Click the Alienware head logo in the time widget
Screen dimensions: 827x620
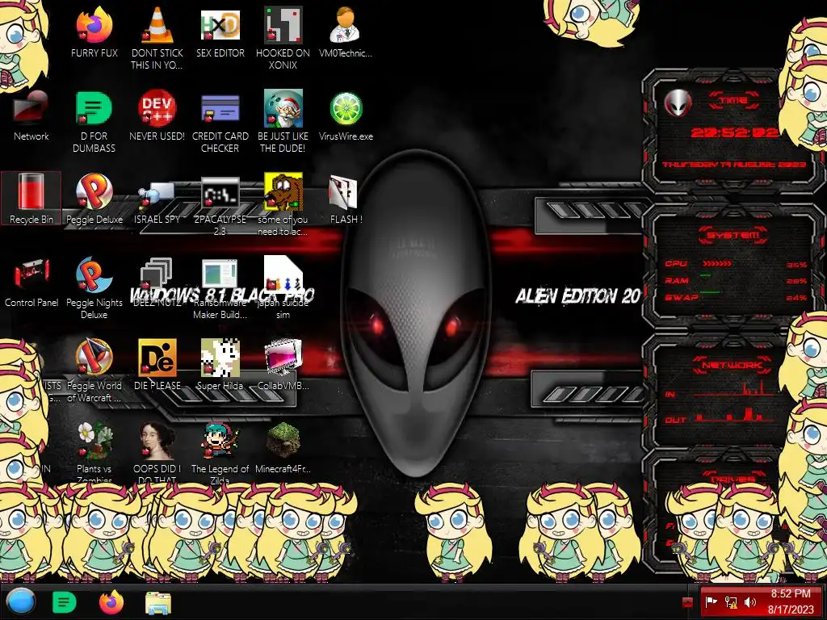point(678,103)
